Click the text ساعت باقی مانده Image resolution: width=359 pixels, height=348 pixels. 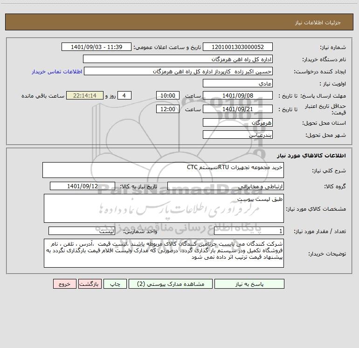pos(43,96)
